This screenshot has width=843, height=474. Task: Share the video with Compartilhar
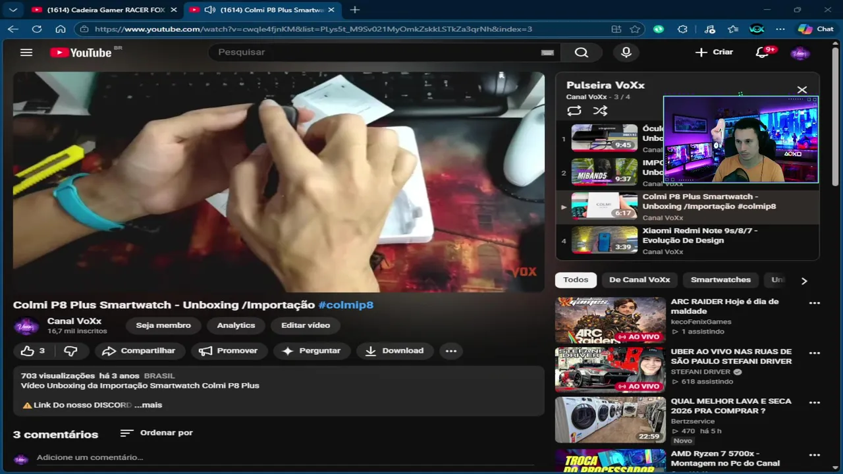pos(140,351)
